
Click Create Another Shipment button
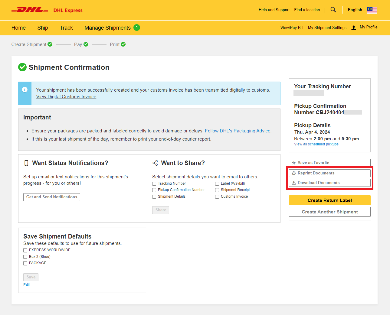330,212
